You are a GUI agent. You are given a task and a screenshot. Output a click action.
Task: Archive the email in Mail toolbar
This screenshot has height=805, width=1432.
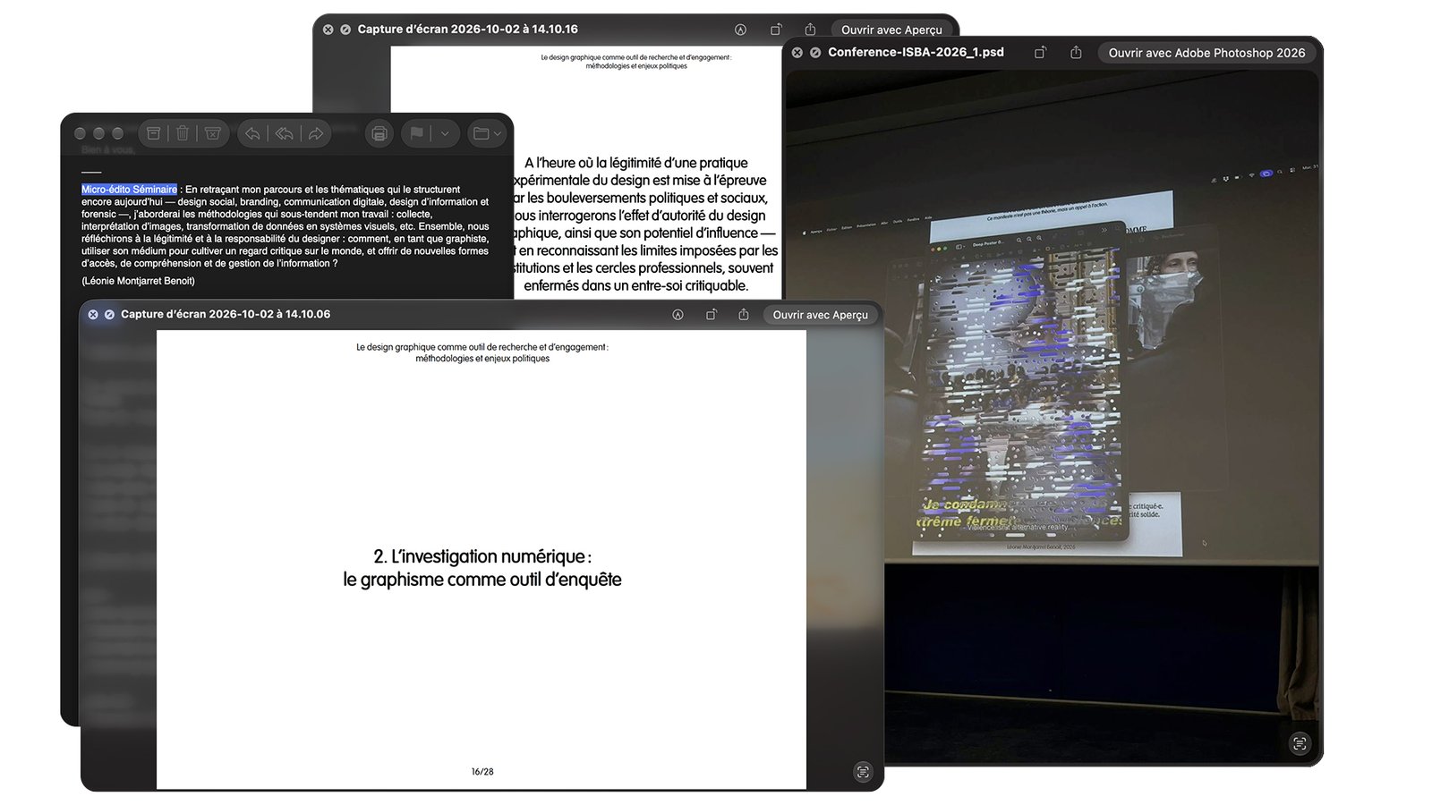154,133
